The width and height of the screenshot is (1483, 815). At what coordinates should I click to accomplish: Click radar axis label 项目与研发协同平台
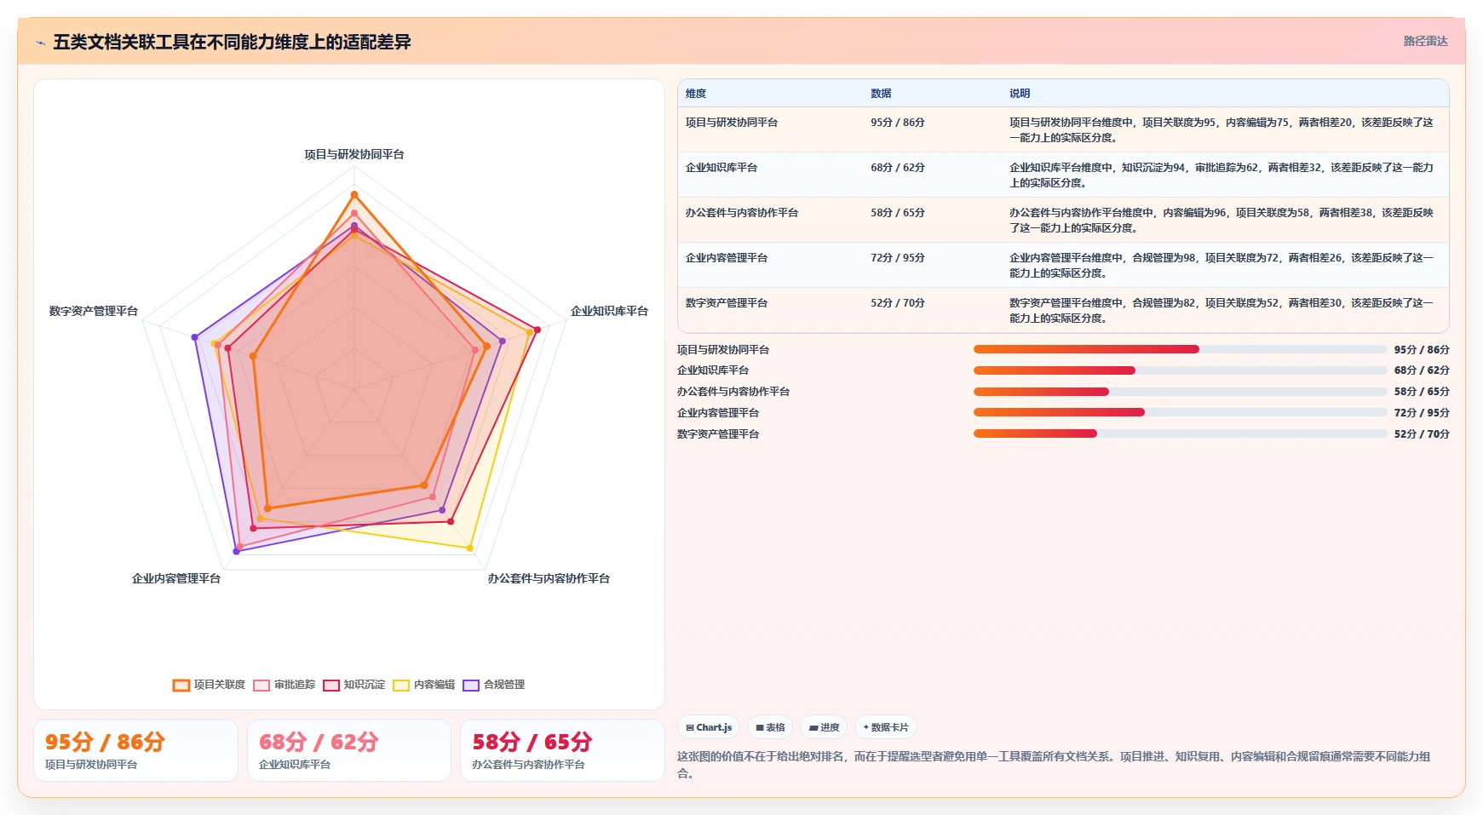tap(354, 154)
